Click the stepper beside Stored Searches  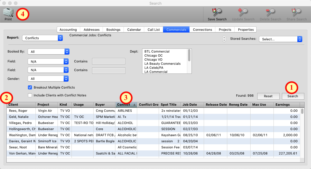pyautogui.click(x=224, y=39)
